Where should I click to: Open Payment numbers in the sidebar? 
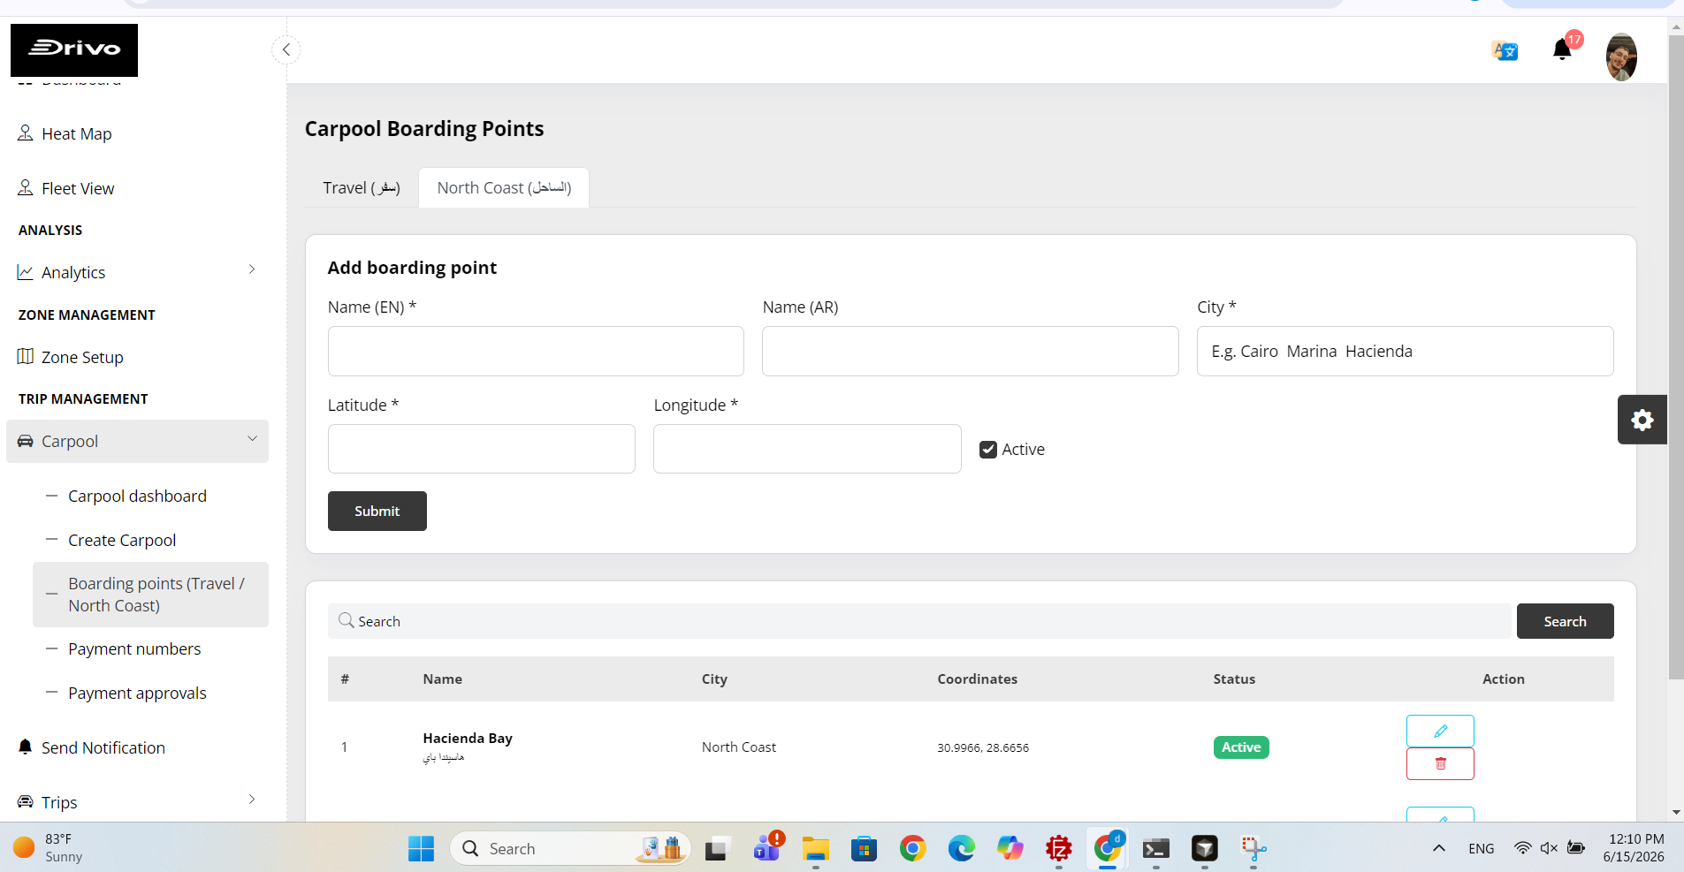coord(134,648)
